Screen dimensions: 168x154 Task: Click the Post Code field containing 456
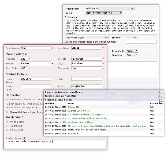pyautogui.click(x=24, y=68)
